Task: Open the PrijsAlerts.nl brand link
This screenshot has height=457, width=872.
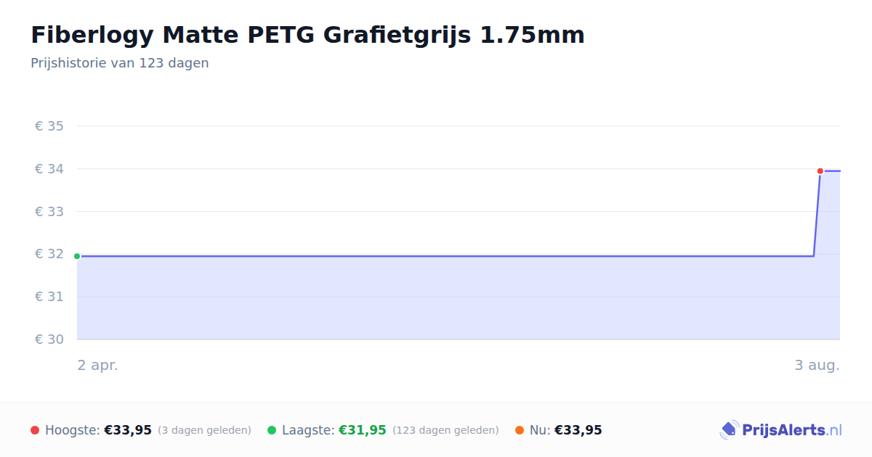Action: [x=780, y=430]
